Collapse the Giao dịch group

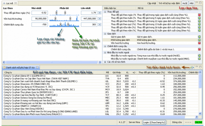[105, 34]
